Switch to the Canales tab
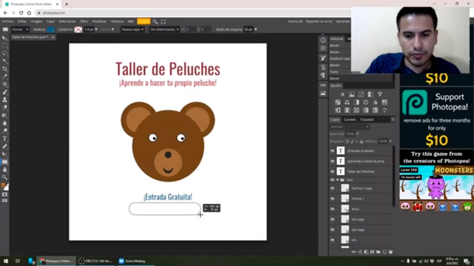This screenshot has width=474, height=266. tap(350, 119)
